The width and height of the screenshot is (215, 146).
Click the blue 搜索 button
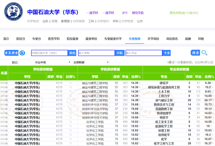coord(195,53)
